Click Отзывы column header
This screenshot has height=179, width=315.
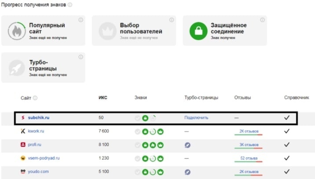click(242, 97)
